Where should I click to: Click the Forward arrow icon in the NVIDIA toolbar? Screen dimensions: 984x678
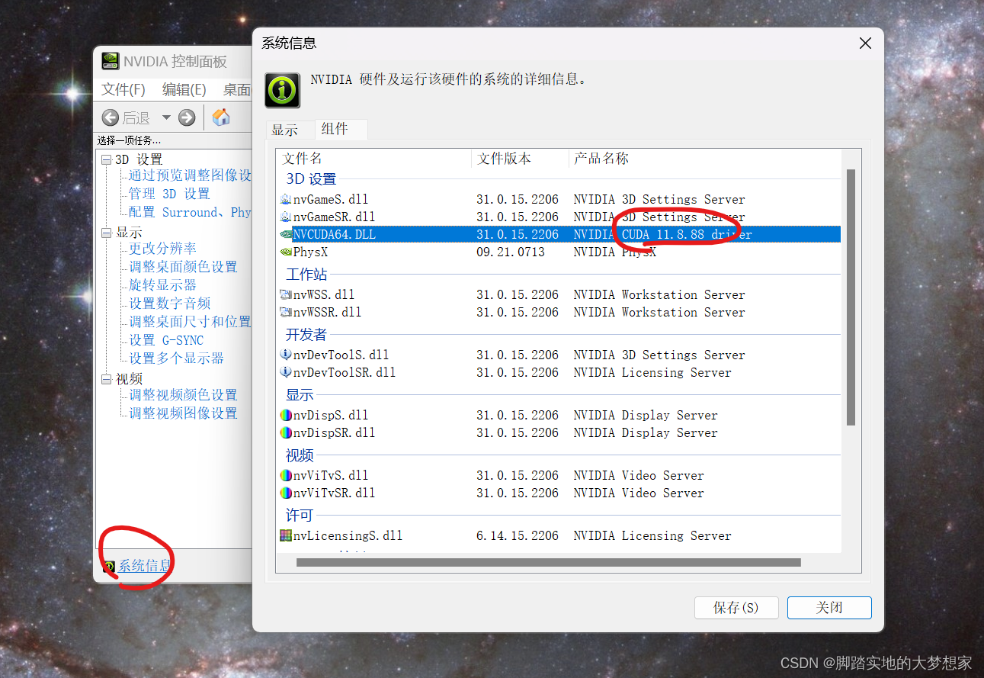187,117
